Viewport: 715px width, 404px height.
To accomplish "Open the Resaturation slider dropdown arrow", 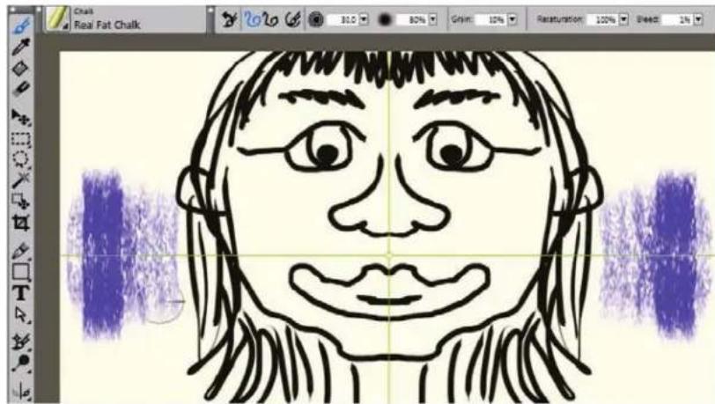I will click(x=623, y=19).
